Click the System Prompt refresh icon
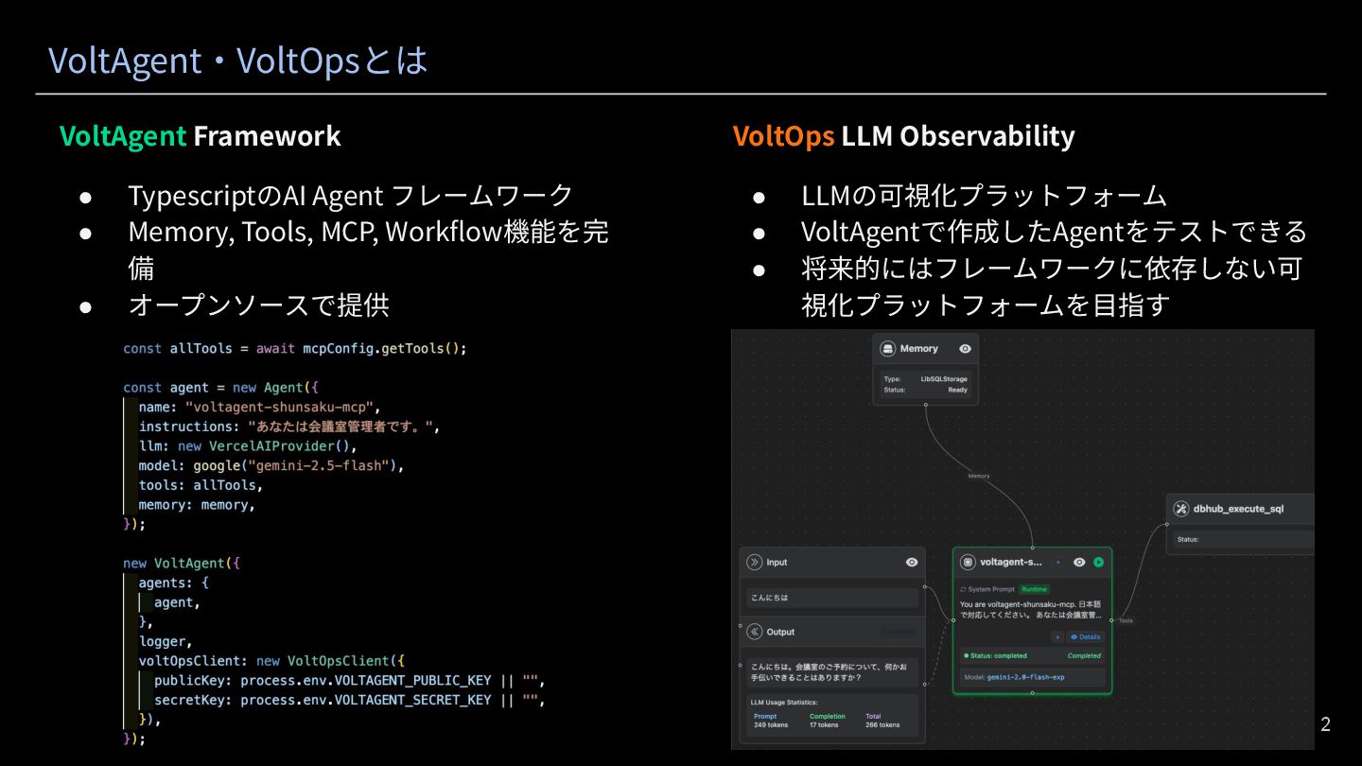Screen dimensions: 1362x766 tap(963, 589)
